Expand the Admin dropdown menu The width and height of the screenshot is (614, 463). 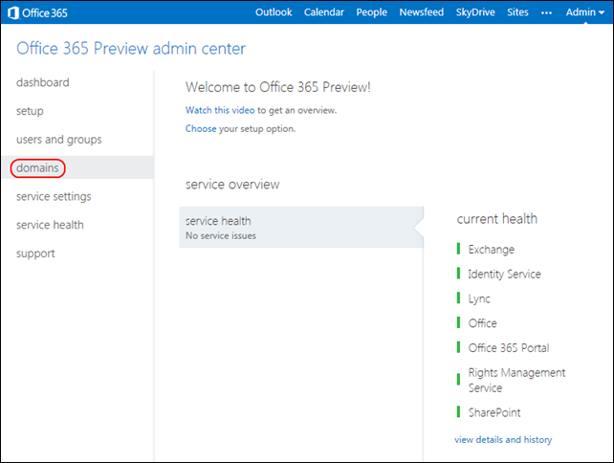coord(584,12)
